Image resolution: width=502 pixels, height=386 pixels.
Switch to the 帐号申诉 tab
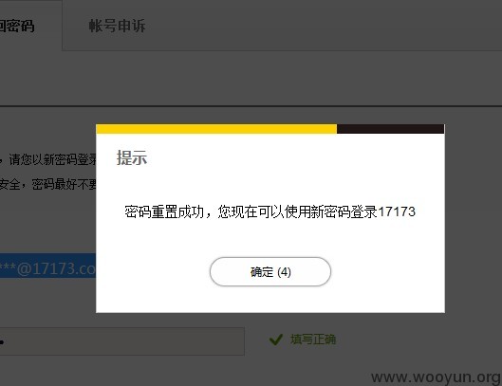(117, 26)
